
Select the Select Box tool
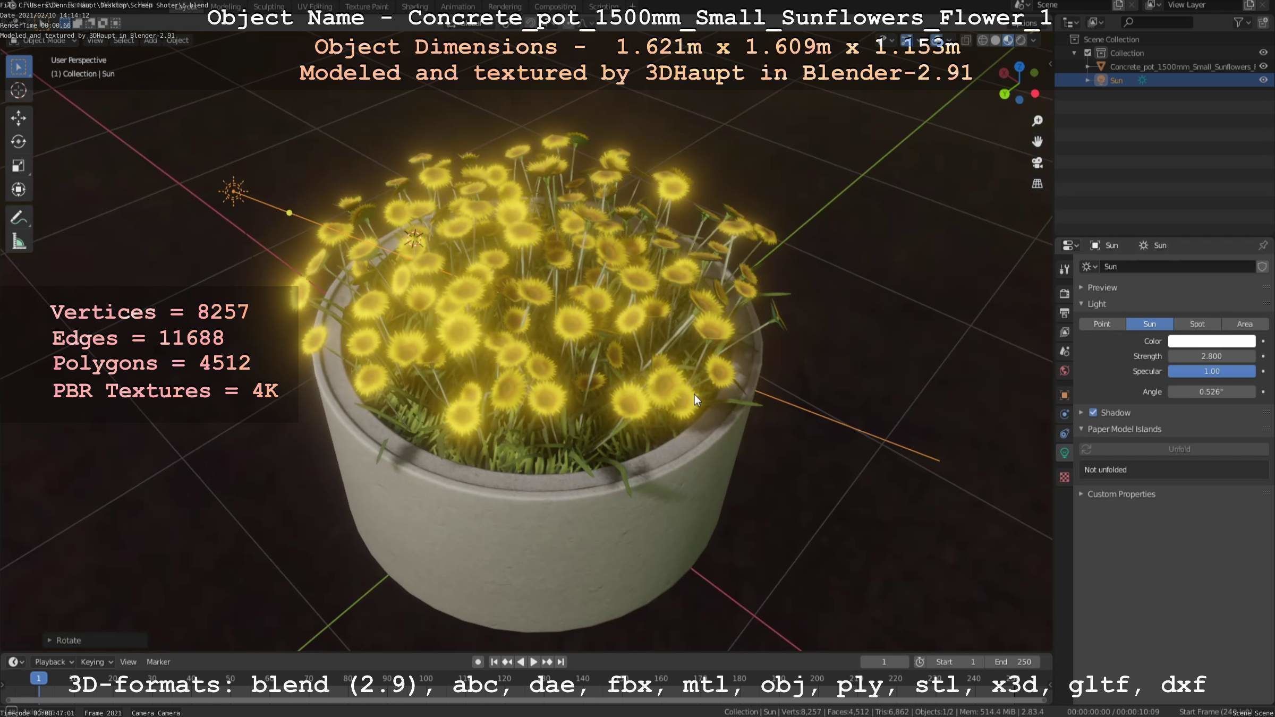coord(19,67)
